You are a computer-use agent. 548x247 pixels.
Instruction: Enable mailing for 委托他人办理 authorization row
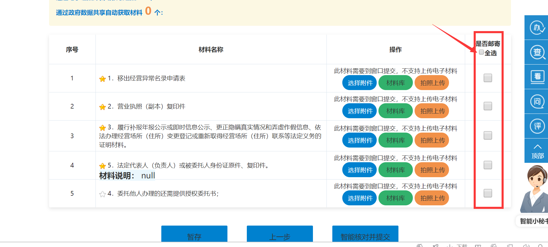tap(487, 193)
